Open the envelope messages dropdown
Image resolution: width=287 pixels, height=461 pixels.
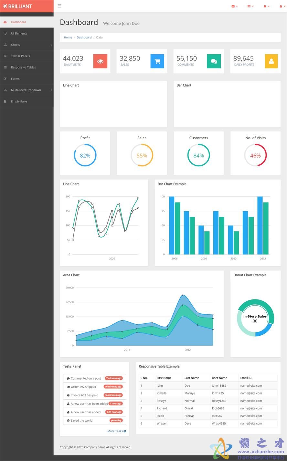[x=234, y=6]
